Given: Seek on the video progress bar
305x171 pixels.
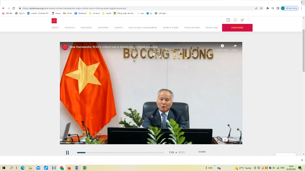Looking at the screenshot, I should point(121,153).
